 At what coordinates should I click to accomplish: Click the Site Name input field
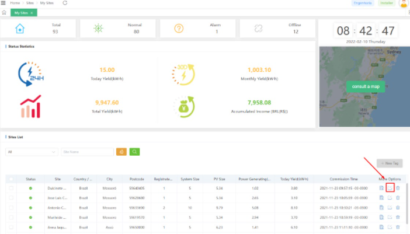click(87, 152)
